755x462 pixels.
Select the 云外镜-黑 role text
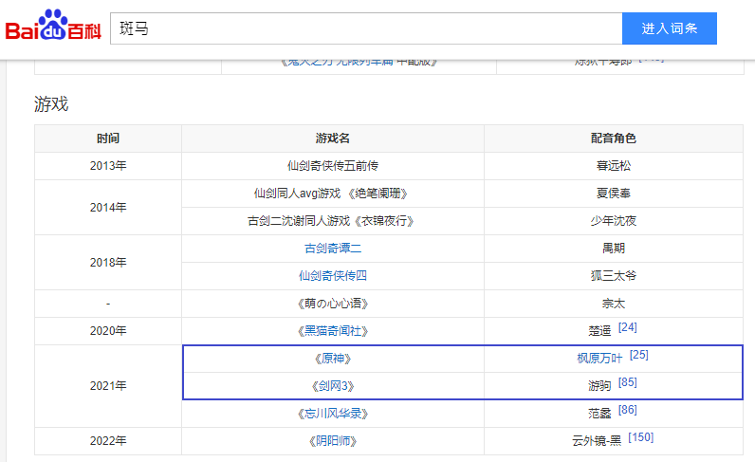(597, 441)
